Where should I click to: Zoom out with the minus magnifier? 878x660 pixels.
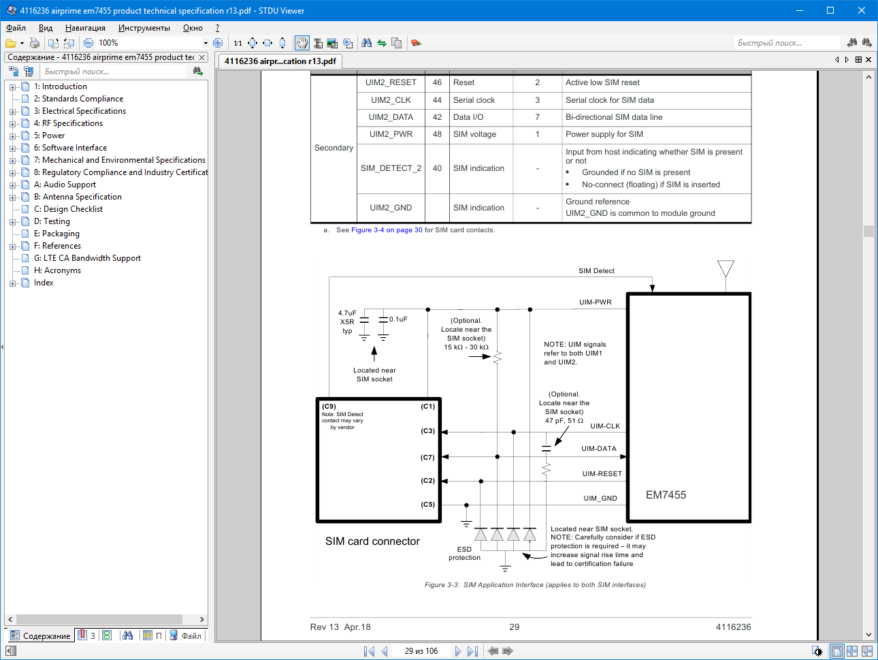[x=88, y=43]
